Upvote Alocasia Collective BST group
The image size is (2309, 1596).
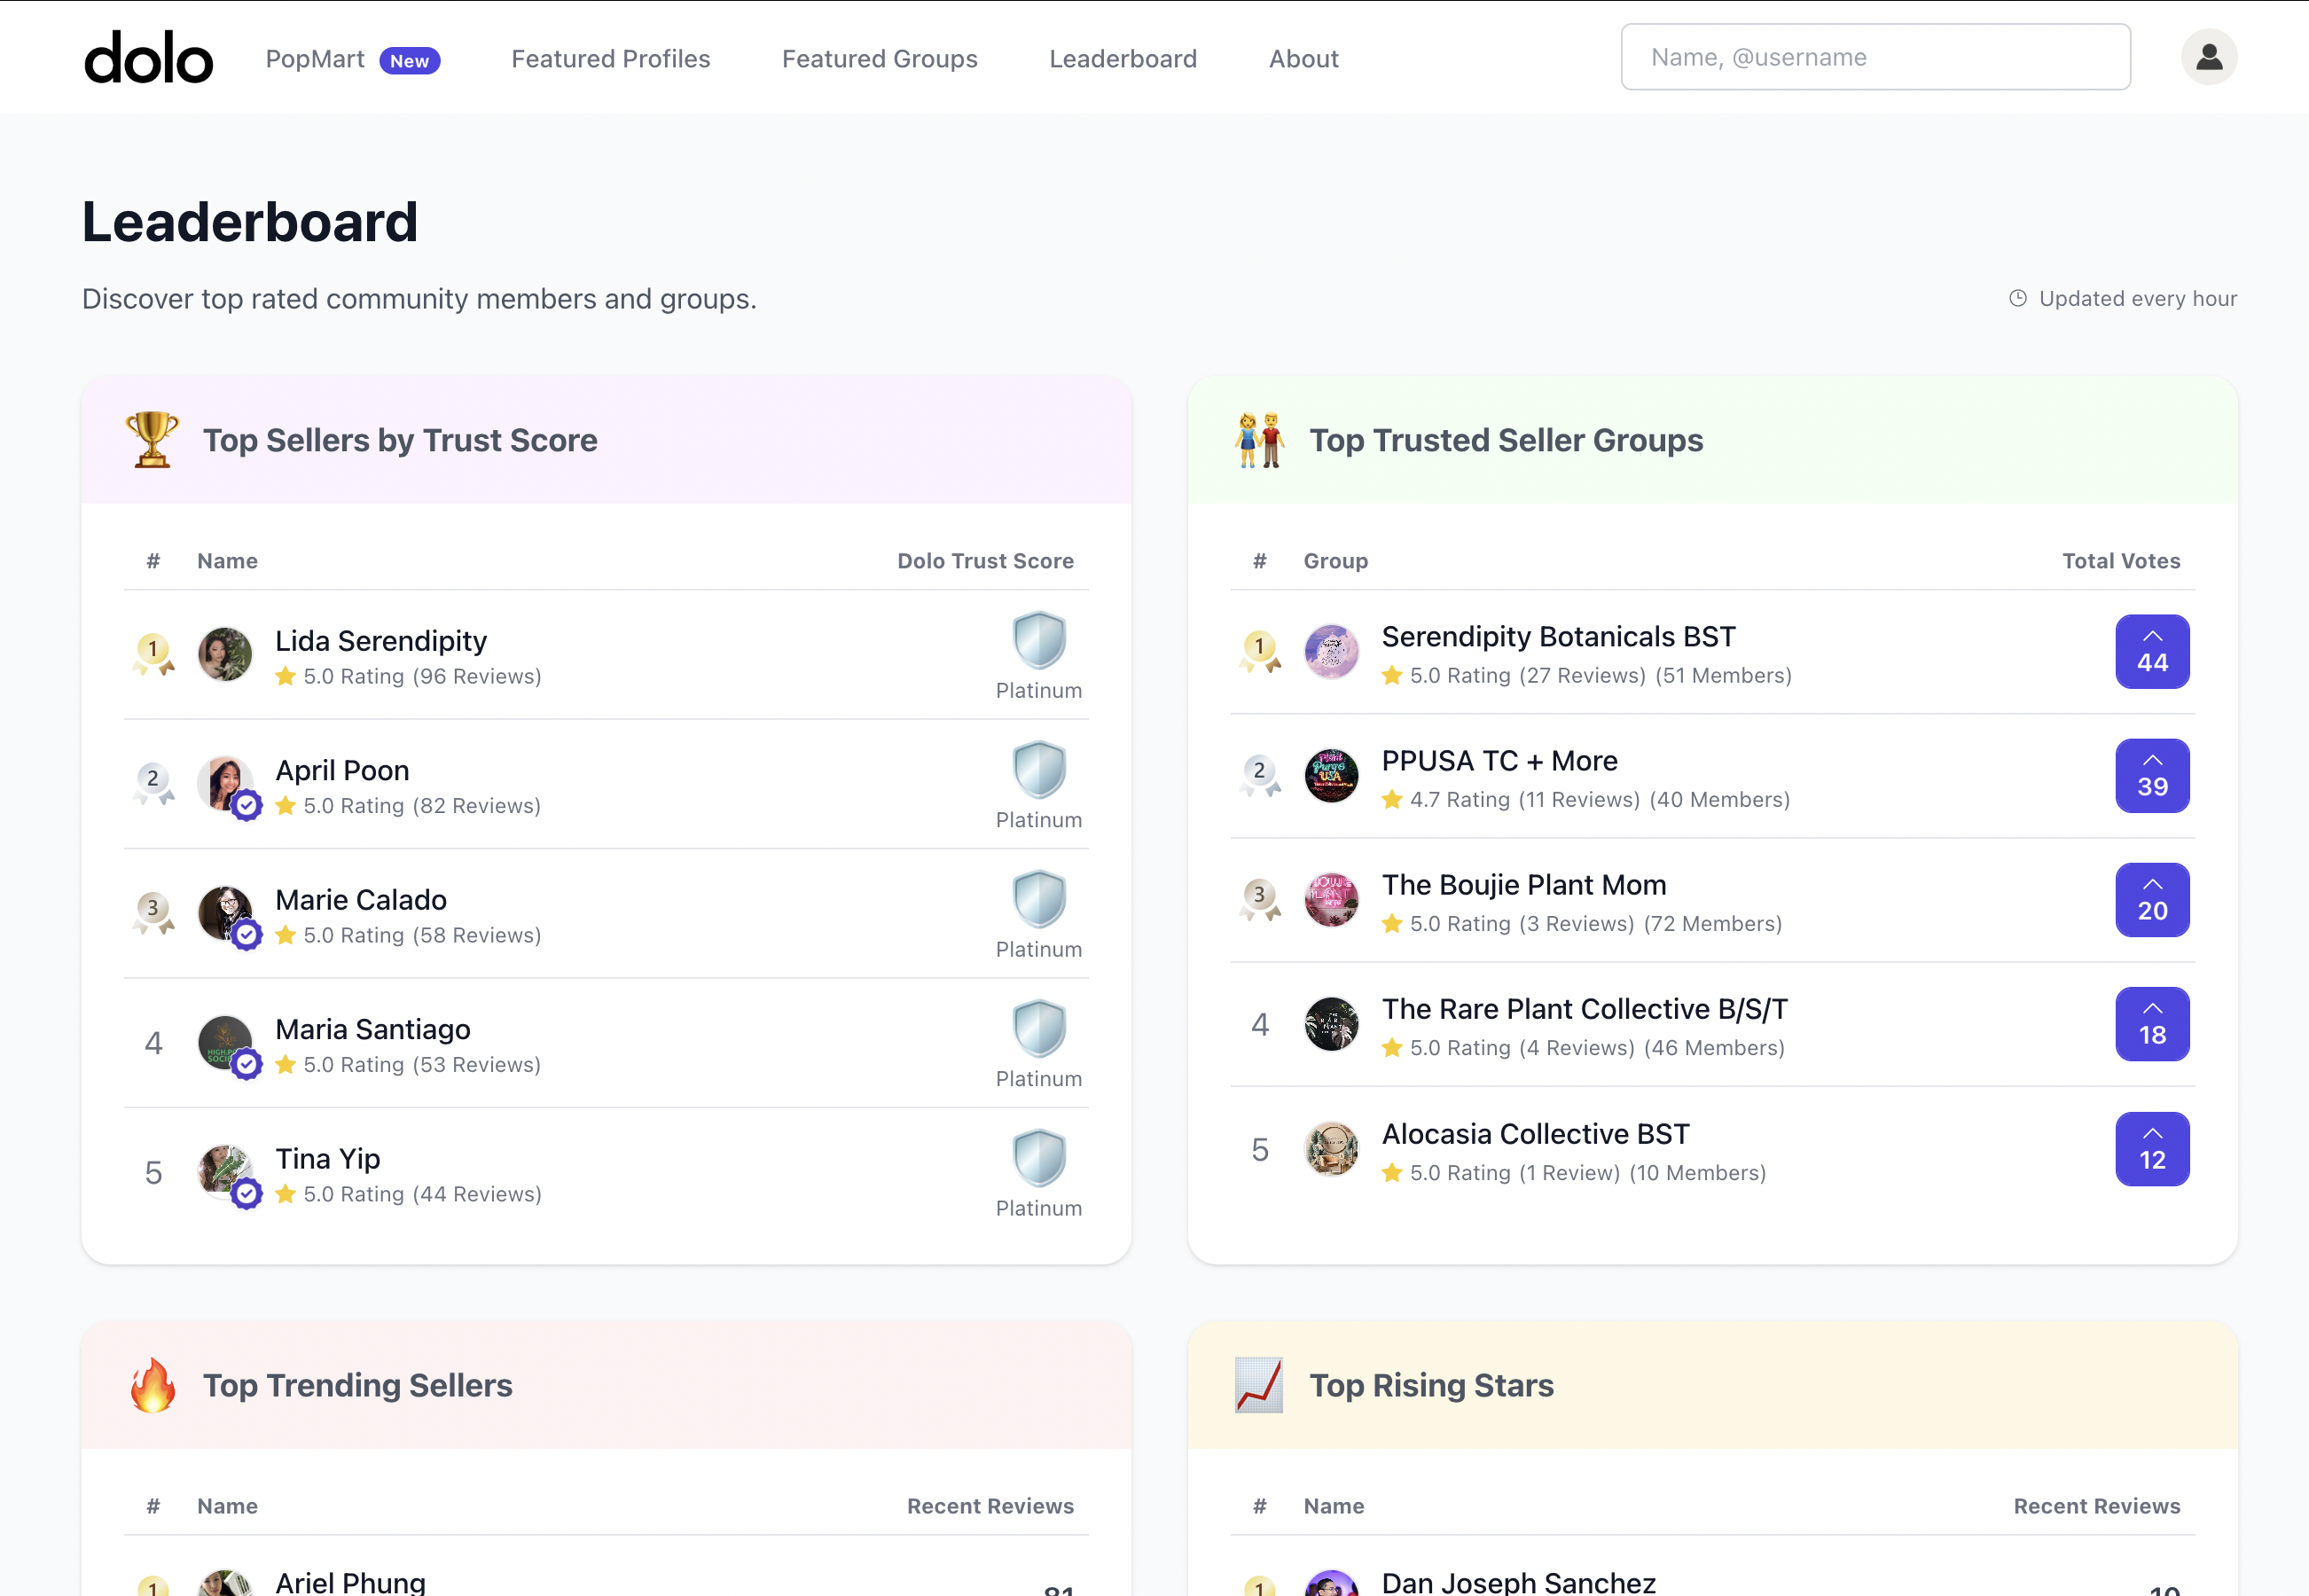2151,1149
